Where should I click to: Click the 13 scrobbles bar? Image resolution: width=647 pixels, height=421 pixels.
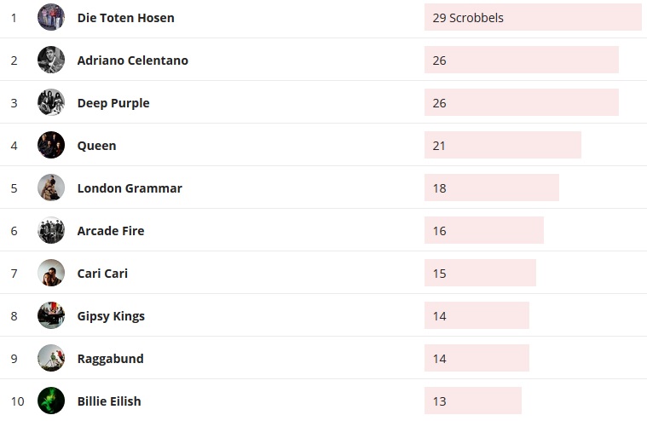[x=472, y=401]
